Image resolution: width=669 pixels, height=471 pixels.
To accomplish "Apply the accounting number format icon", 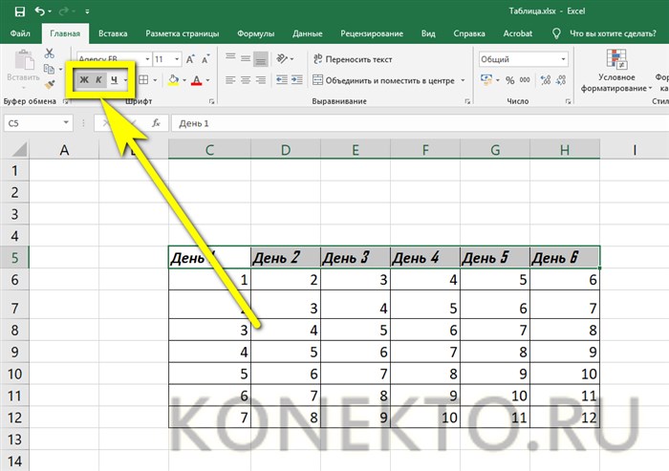I will pyautogui.click(x=486, y=80).
